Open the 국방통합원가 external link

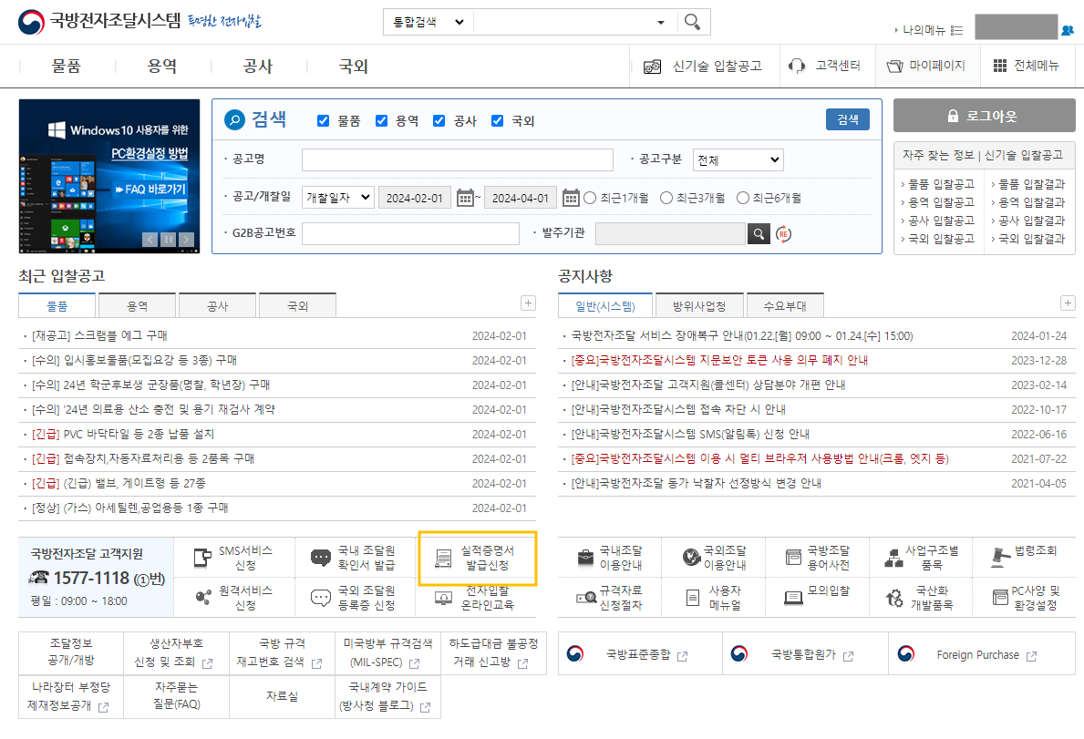(x=805, y=655)
